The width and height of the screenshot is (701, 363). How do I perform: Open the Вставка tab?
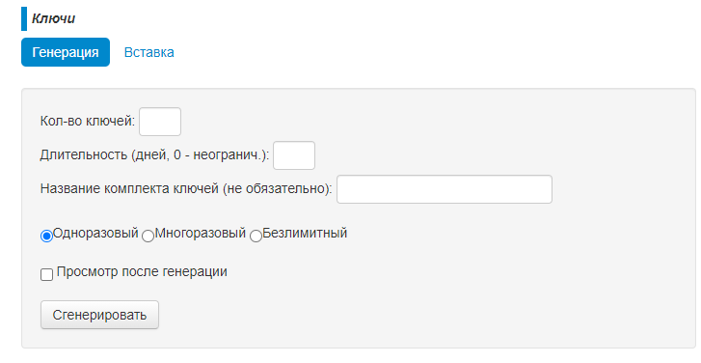(x=148, y=52)
